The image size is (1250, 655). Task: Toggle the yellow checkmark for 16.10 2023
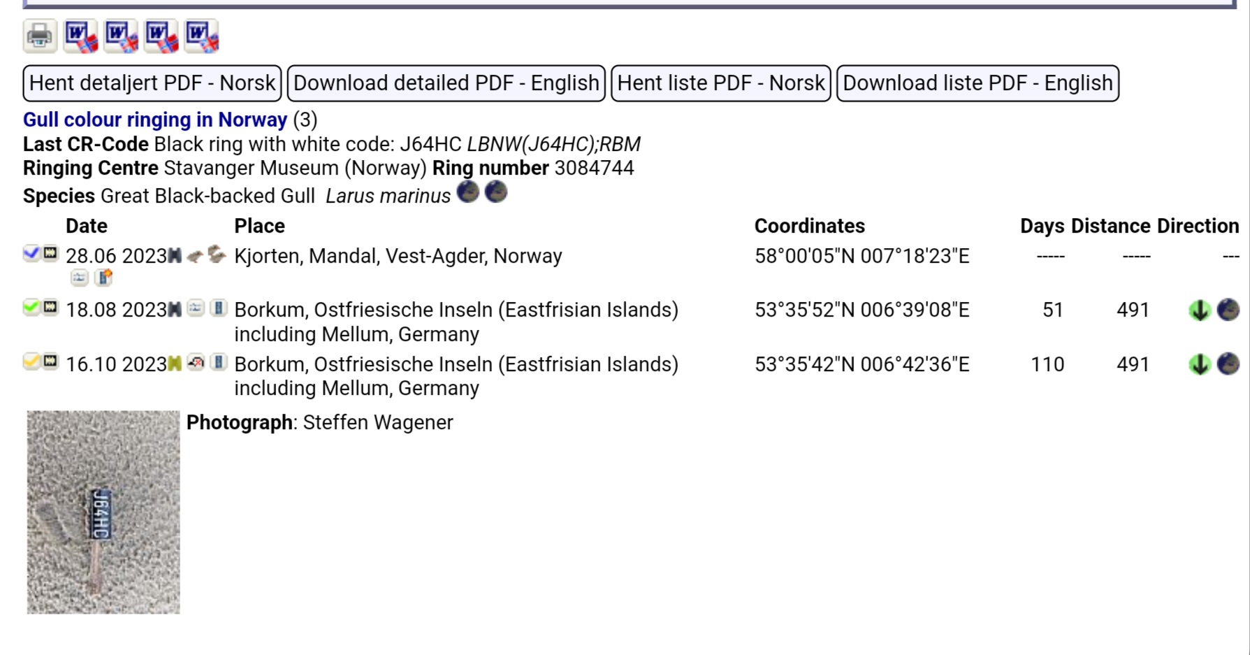click(31, 361)
